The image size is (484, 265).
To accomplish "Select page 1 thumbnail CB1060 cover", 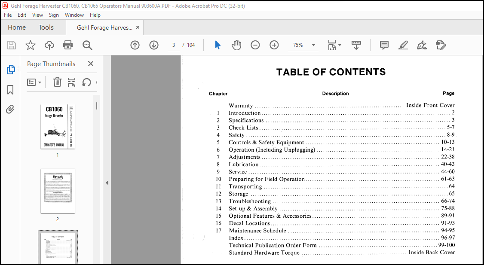I will click(x=58, y=126).
